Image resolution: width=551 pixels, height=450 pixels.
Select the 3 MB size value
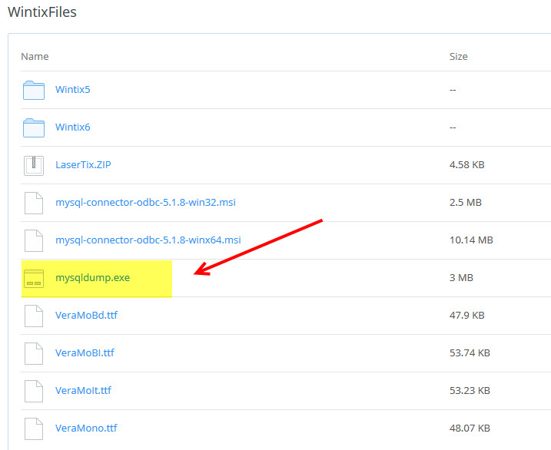[x=461, y=278]
